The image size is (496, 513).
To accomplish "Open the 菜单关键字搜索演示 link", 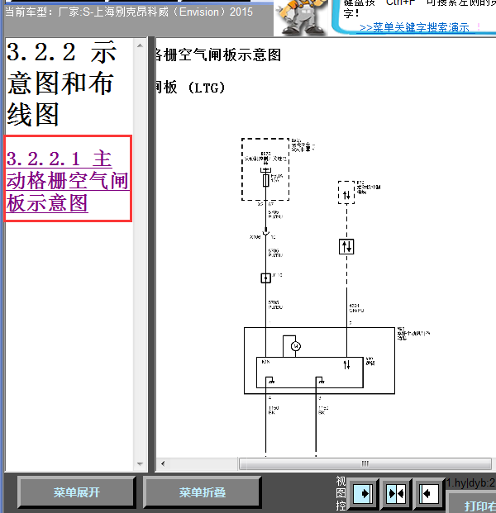I will pyautogui.click(x=414, y=28).
